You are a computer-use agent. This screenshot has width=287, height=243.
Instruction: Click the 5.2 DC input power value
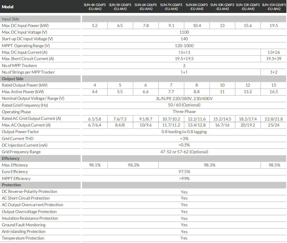coord(95,26)
